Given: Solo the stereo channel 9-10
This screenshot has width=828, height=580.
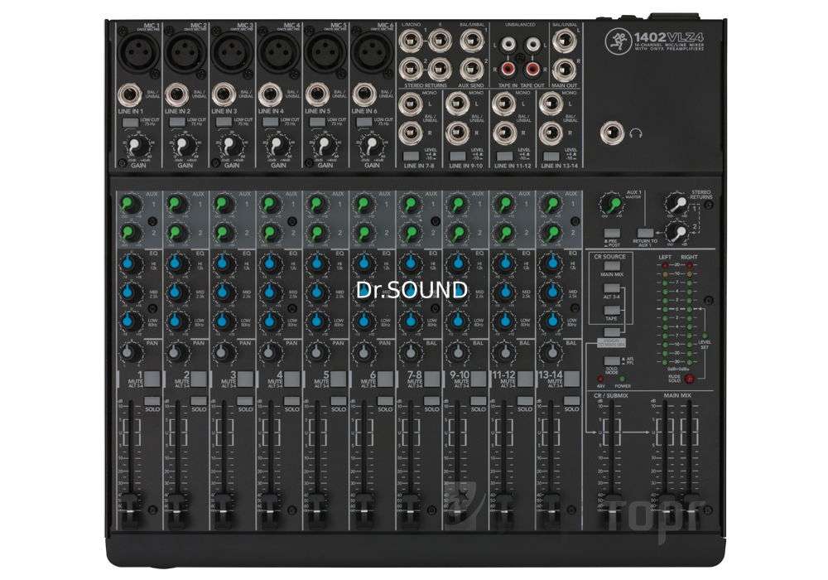Looking at the screenshot, I should [479, 400].
